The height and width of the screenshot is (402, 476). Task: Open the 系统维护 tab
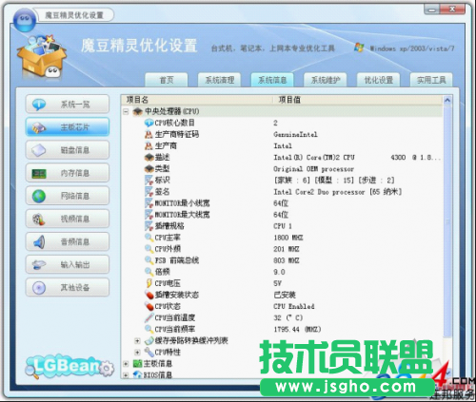326,80
